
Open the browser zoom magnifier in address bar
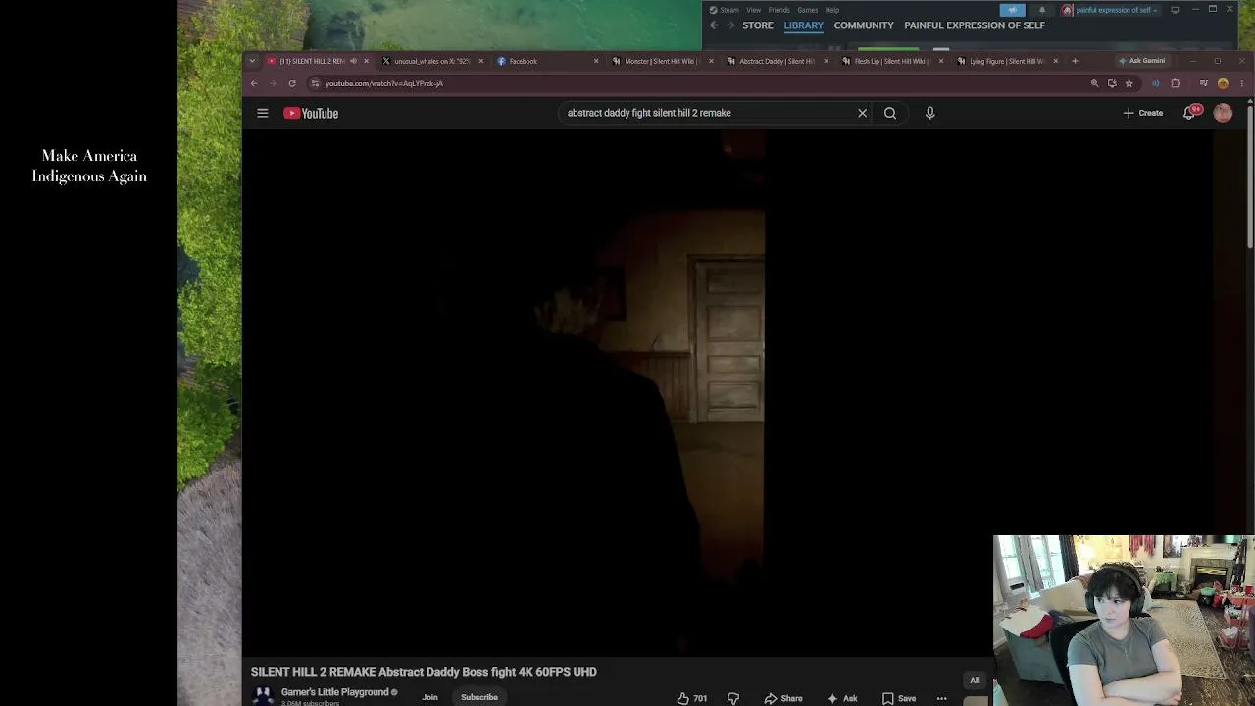tap(1094, 83)
